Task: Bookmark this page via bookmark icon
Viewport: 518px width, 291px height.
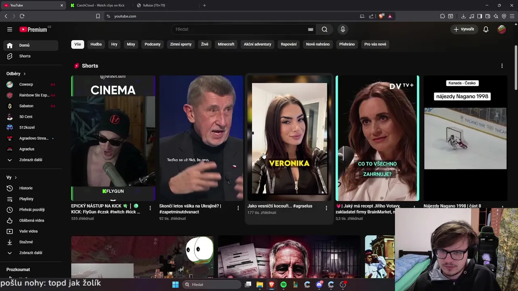Action: 98,16
